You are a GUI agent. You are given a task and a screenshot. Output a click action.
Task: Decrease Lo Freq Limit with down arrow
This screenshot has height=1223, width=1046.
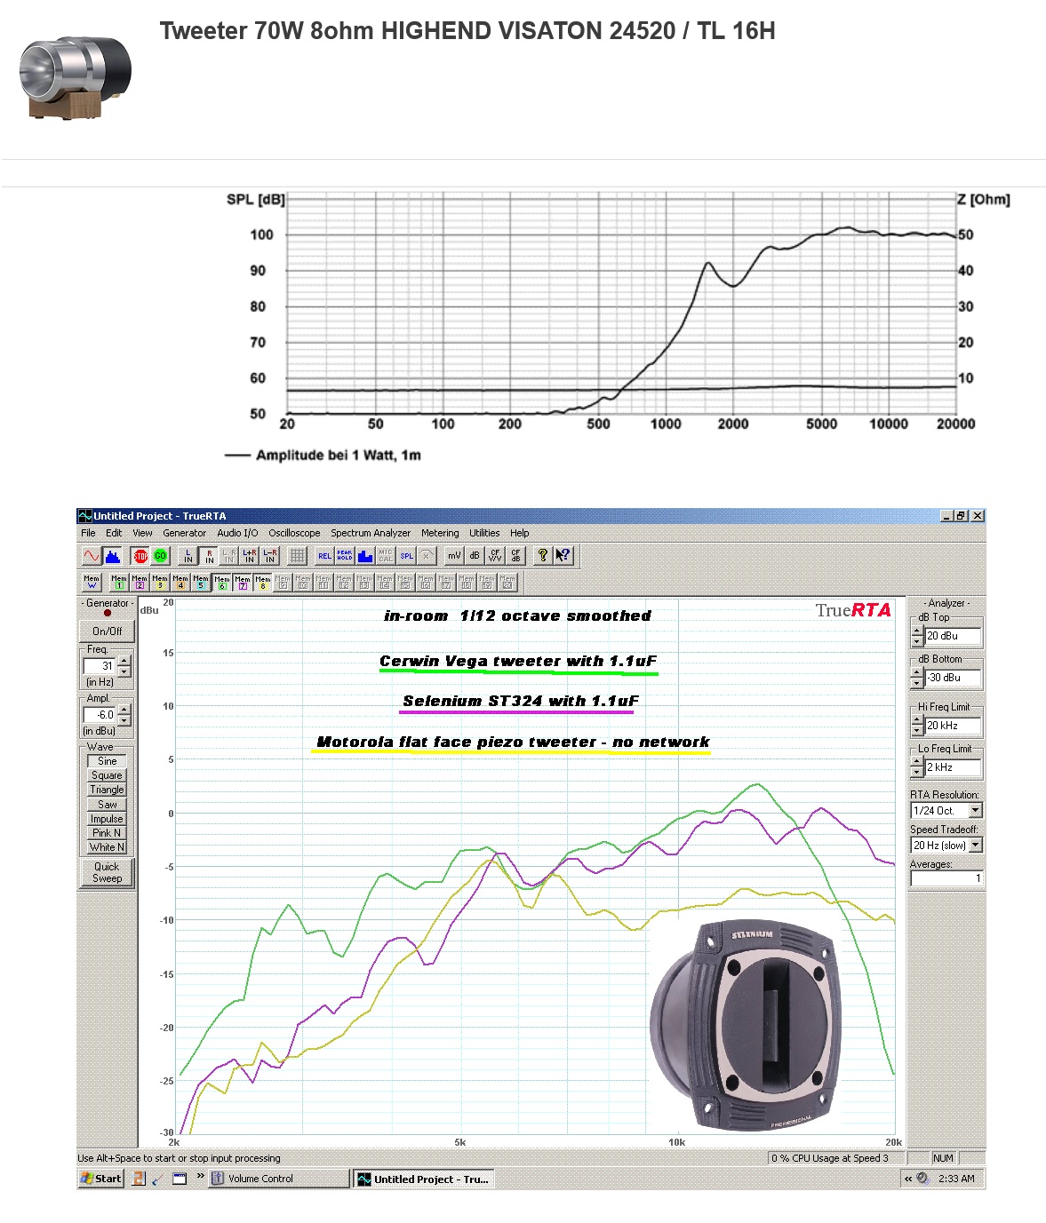coord(917,773)
